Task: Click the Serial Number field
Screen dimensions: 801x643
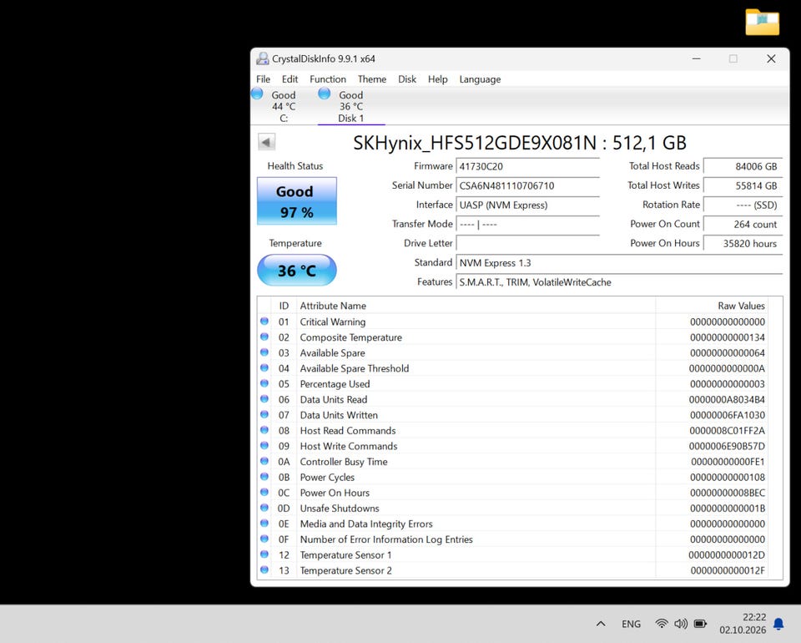Action: [x=527, y=185]
